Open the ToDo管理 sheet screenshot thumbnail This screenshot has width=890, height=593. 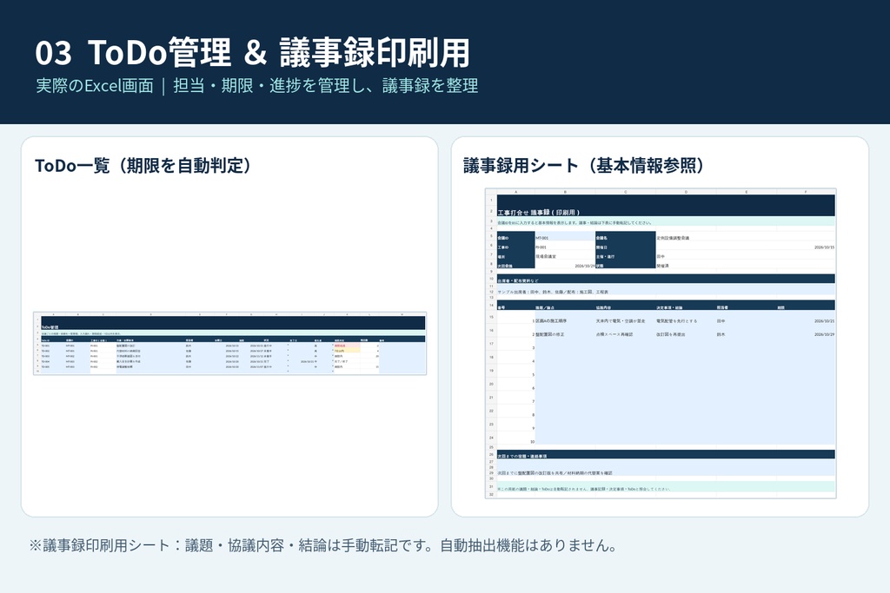coord(229,343)
